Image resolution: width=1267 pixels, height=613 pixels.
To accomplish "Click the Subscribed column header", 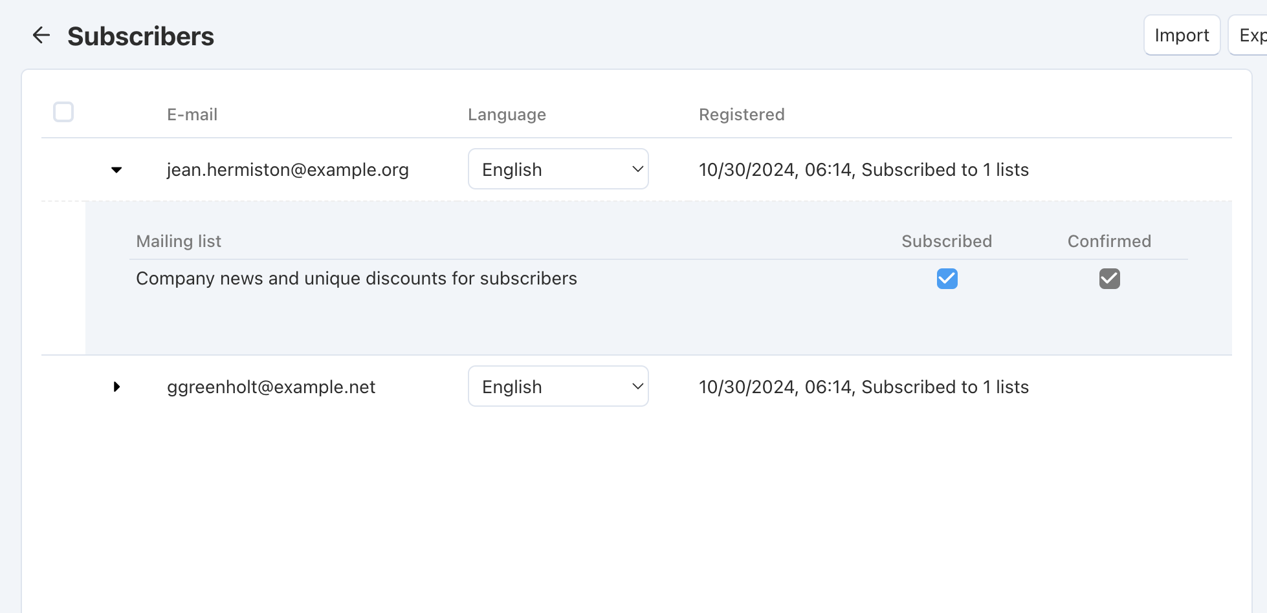I will [947, 241].
